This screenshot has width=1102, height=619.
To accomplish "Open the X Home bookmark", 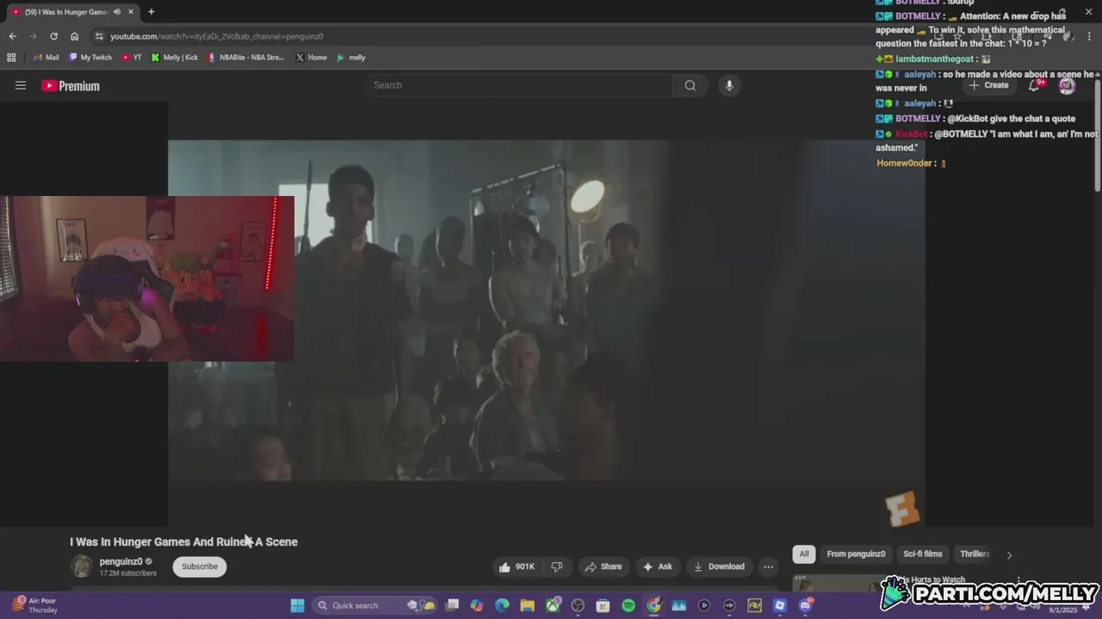I will (x=311, y=58).
